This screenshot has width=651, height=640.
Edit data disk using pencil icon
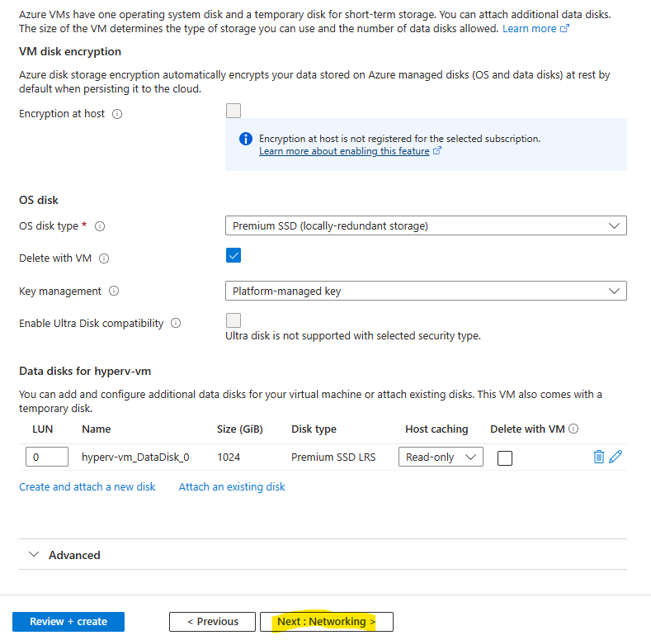tap(616, 457)
